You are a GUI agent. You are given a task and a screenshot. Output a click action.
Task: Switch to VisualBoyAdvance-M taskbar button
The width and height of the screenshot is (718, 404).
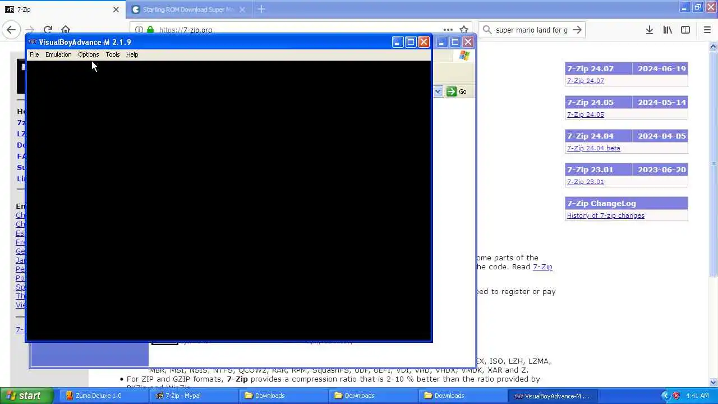[x=553, y=396]
